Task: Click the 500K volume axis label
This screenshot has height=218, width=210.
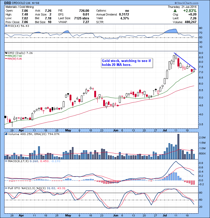Action: (x=202, y=154)
